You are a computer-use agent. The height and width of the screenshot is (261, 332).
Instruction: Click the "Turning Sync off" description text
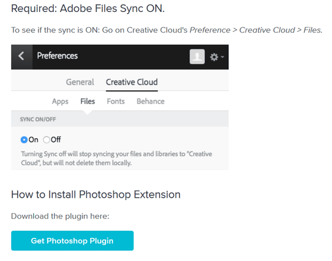[x=116, y=158]
